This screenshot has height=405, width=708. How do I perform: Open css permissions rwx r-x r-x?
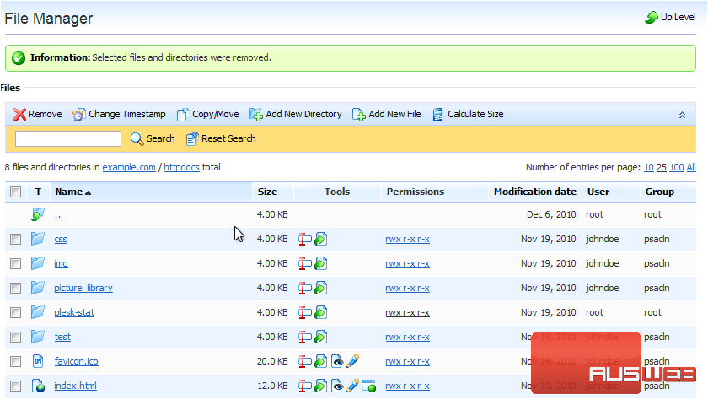(x=407, y=239)
